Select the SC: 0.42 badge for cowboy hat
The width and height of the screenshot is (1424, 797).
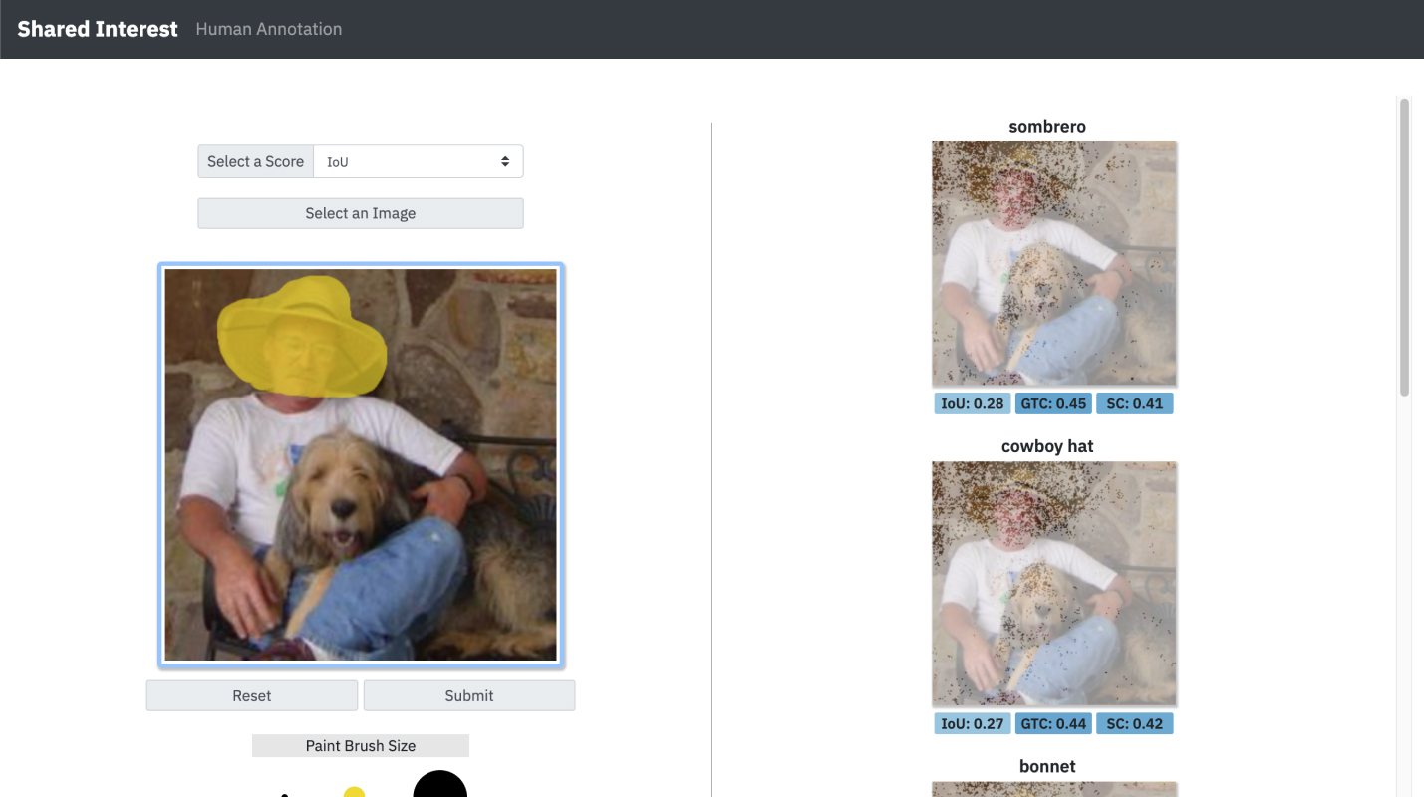click(1134, 723)
